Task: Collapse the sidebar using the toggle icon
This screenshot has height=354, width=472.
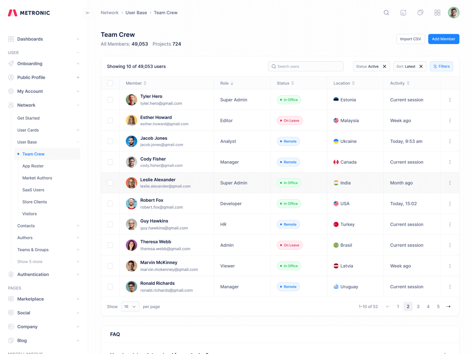Action: pos(88,13)
